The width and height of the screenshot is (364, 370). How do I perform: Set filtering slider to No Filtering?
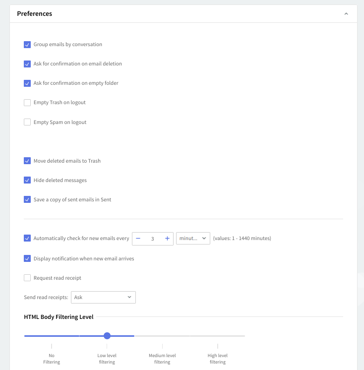tap(52, 336)
